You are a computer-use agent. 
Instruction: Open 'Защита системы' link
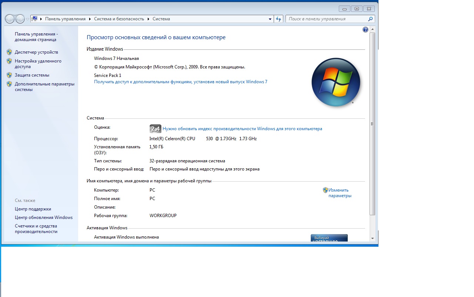pos(32,75)
